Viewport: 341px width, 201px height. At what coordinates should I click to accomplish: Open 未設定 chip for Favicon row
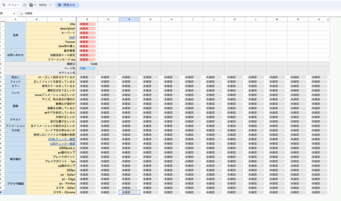click(87, 42)
